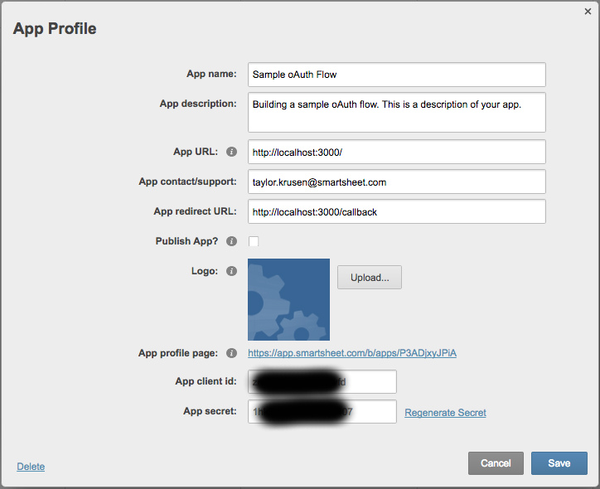
Task: Click the info icon next to App profile page
Action: 232,353
